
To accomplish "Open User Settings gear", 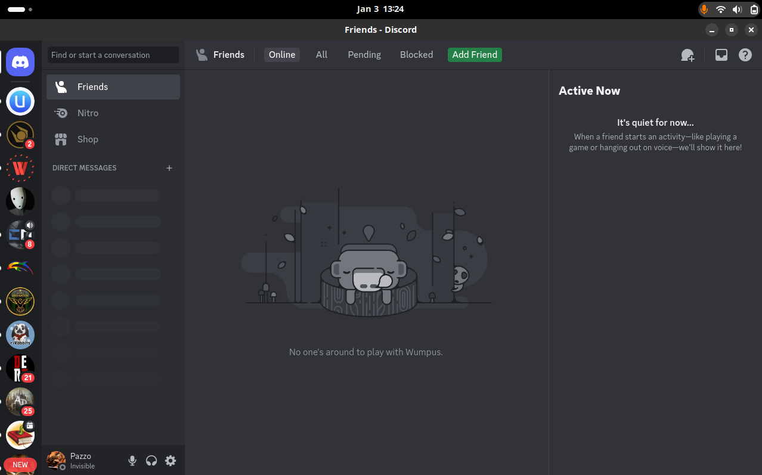I will tap(171, 460).
